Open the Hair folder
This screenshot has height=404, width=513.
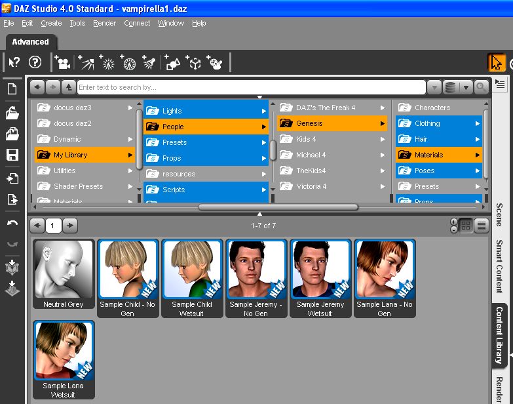coord(439,139)
